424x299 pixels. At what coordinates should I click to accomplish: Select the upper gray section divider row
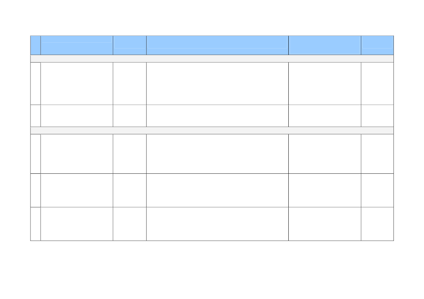212,59
